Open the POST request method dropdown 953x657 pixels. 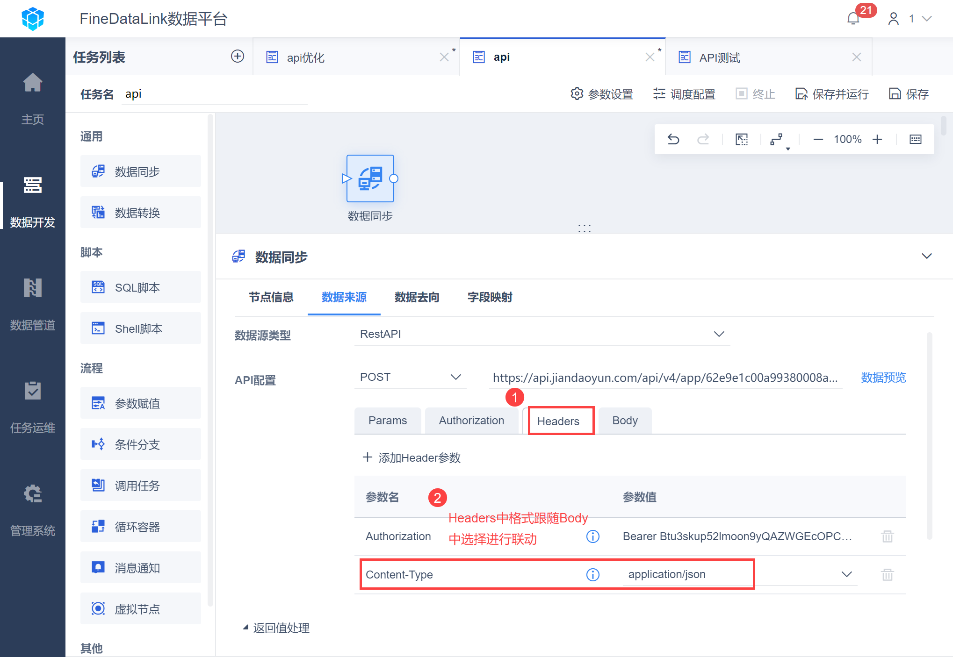456,377
